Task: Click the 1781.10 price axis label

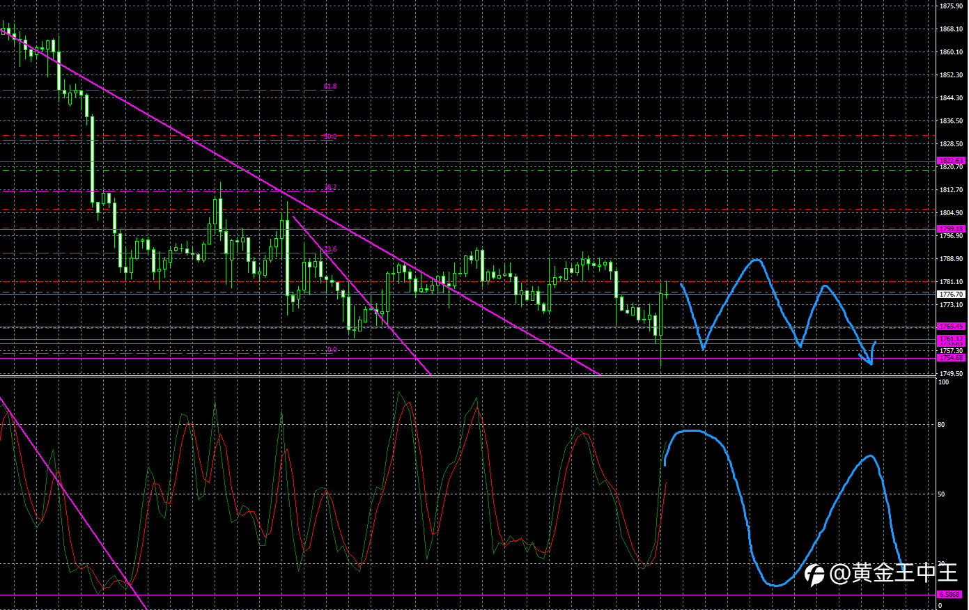Action: 951,282
